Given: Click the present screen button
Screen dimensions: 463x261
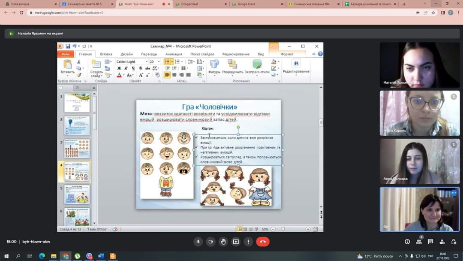Looking at the screenshot, I should click(x=236, y=242).
